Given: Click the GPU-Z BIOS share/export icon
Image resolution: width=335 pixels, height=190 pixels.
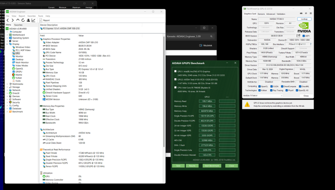Looking at the screenshot, I should tap(298, 36).
